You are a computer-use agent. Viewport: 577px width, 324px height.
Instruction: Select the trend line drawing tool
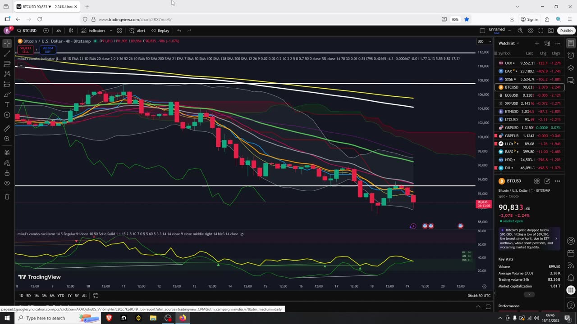pos(7,54)
